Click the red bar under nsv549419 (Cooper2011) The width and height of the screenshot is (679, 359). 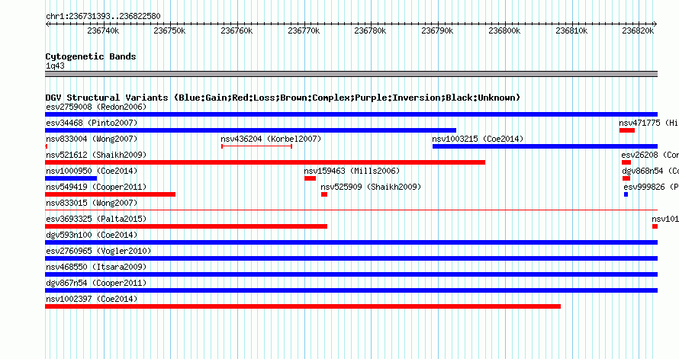[111, 194]
